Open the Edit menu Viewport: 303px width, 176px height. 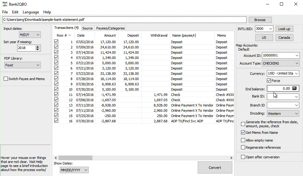point(15,12)
